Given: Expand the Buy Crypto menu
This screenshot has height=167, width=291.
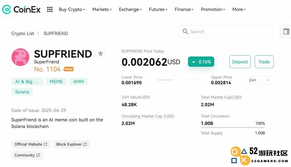Looking at the screenshot, I should (72, 10).
